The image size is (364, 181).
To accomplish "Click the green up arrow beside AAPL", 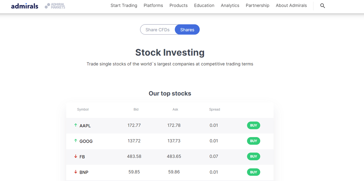I will tap(76, 125).
